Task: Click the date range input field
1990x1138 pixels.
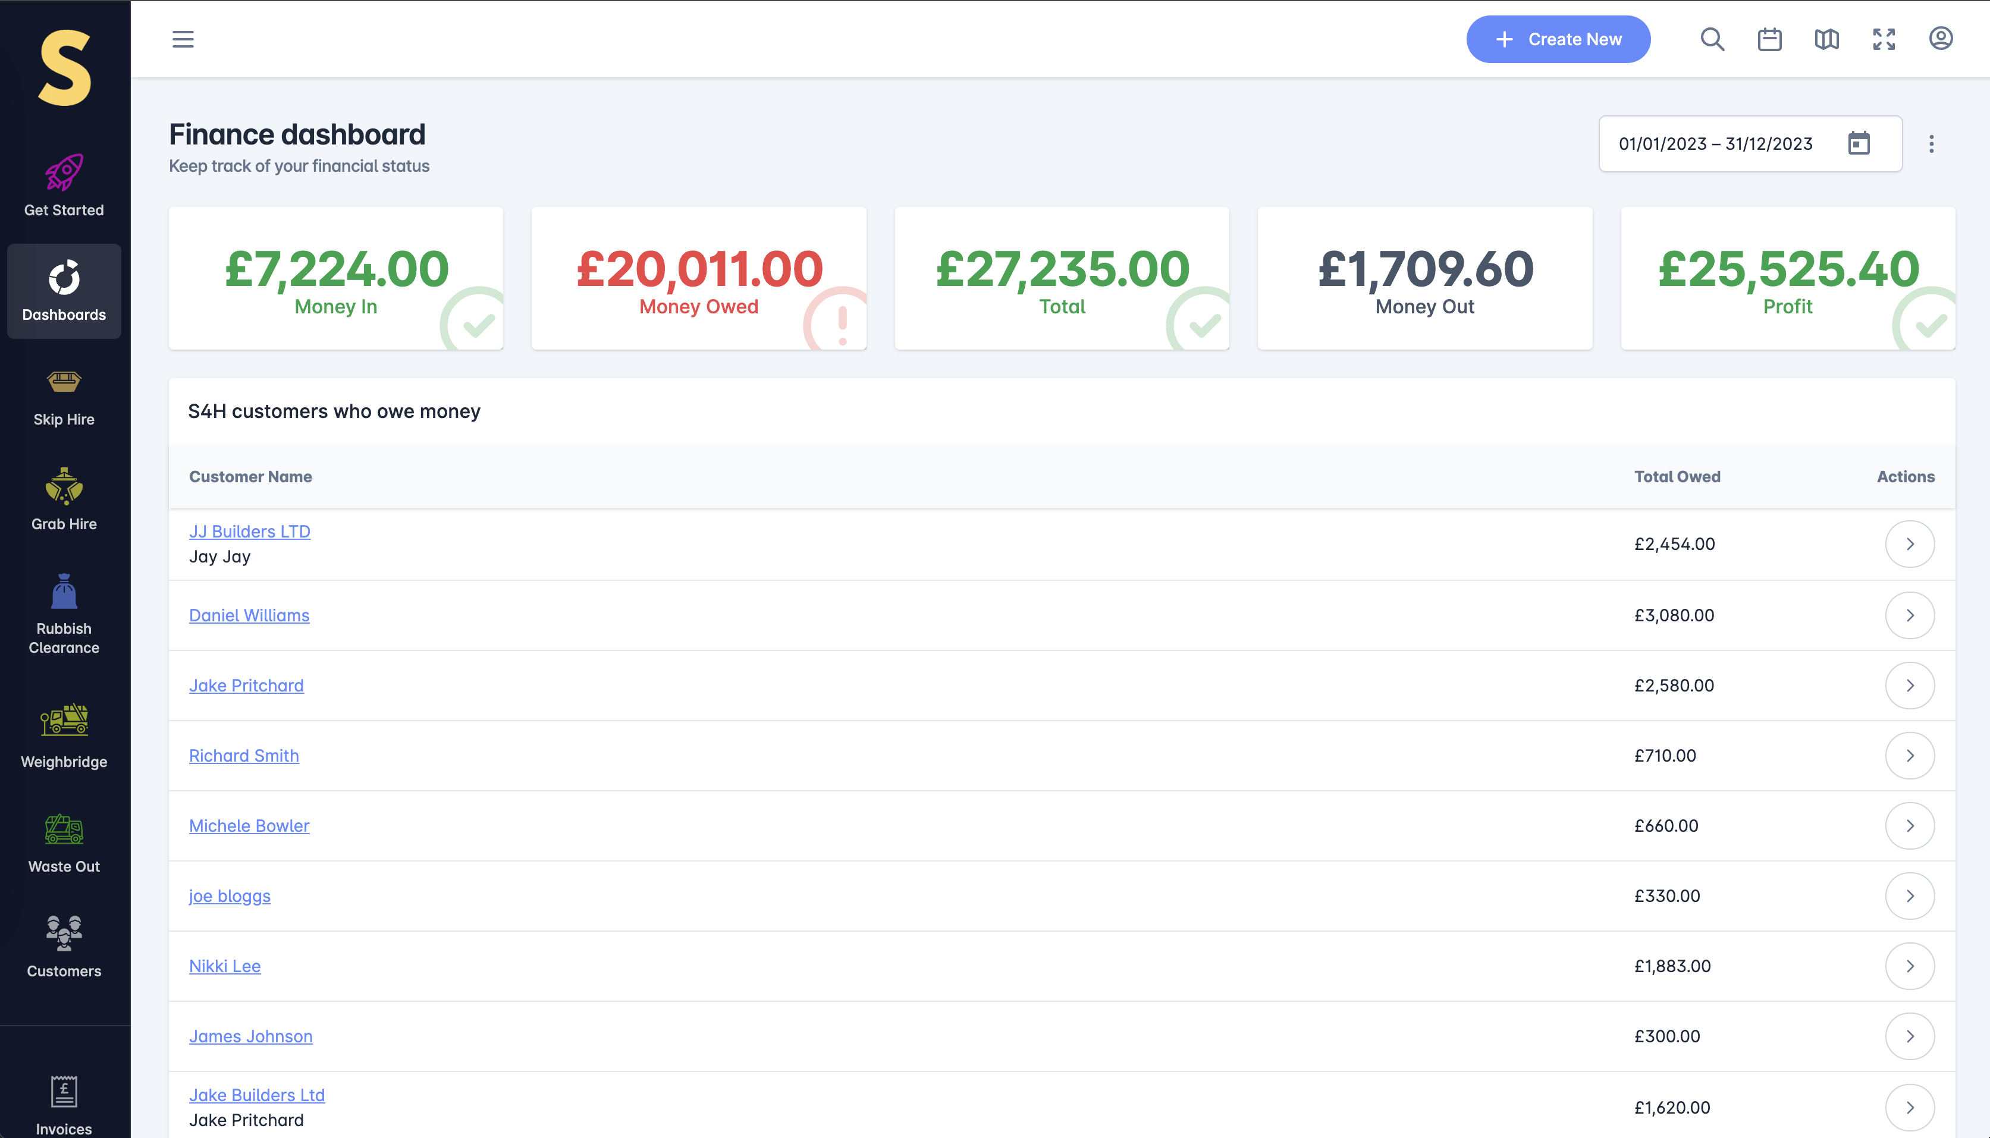Action: click(1716, 144)
